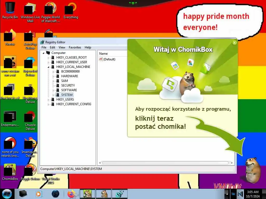This screenshot has height=199, width=266.
Task: Open the Help menu in Registry Editor
Action: click(88, 47)
